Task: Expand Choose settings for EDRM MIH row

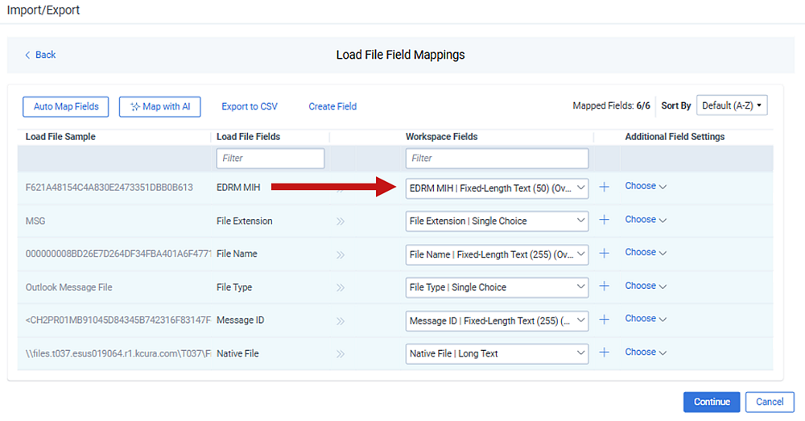Action: click(x=646, y=186)
